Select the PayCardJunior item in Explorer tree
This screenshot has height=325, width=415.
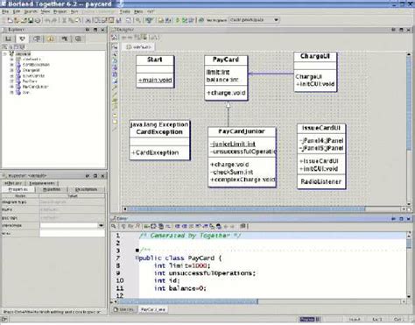35,87
